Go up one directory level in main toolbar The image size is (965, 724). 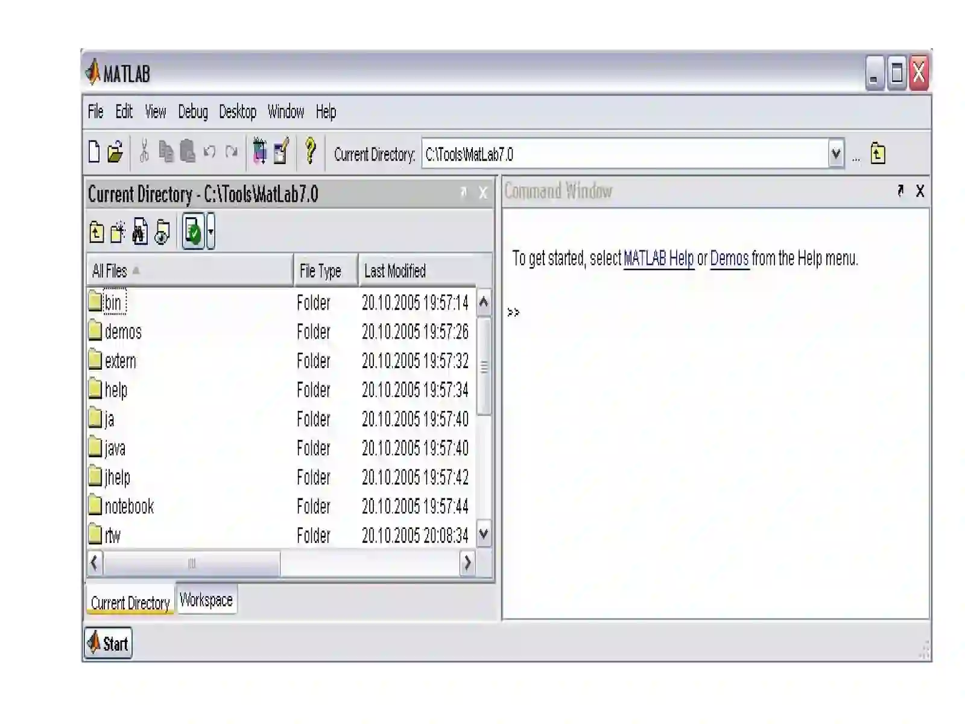point(878,153)
